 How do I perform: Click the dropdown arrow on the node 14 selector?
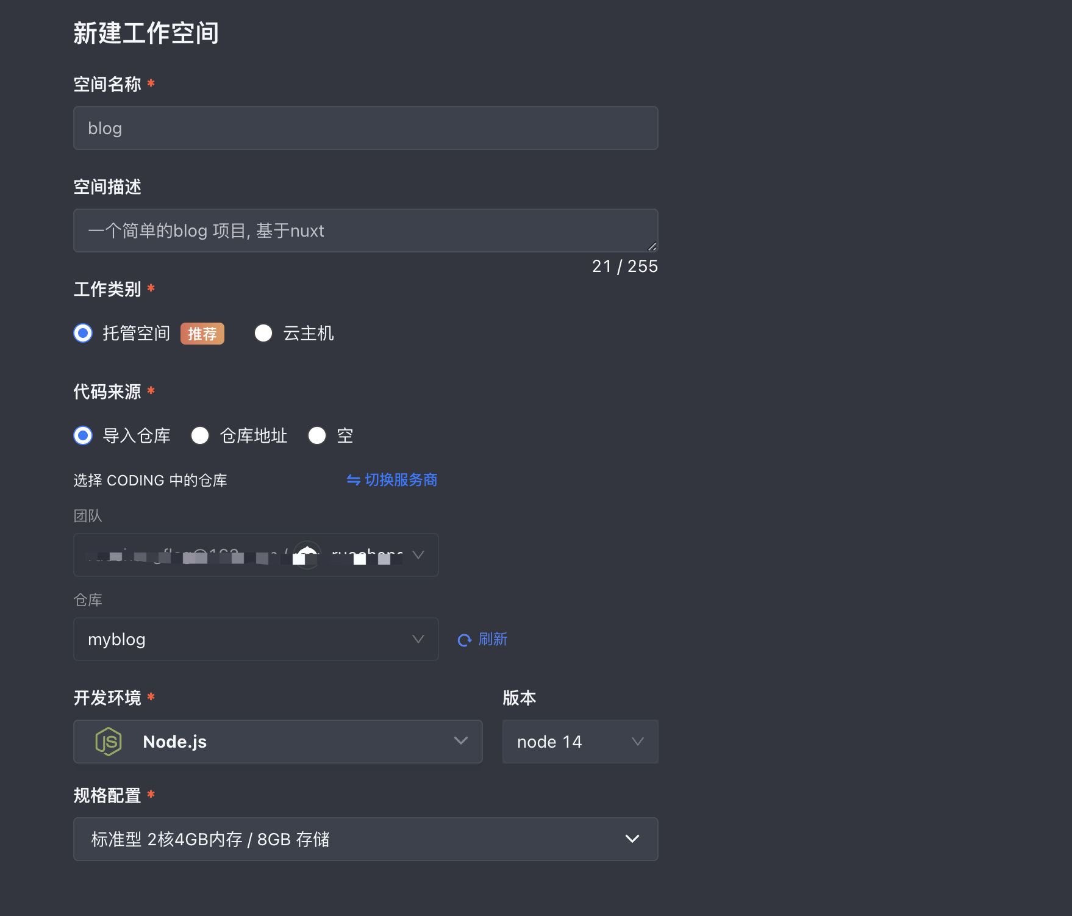click(638, 742)
